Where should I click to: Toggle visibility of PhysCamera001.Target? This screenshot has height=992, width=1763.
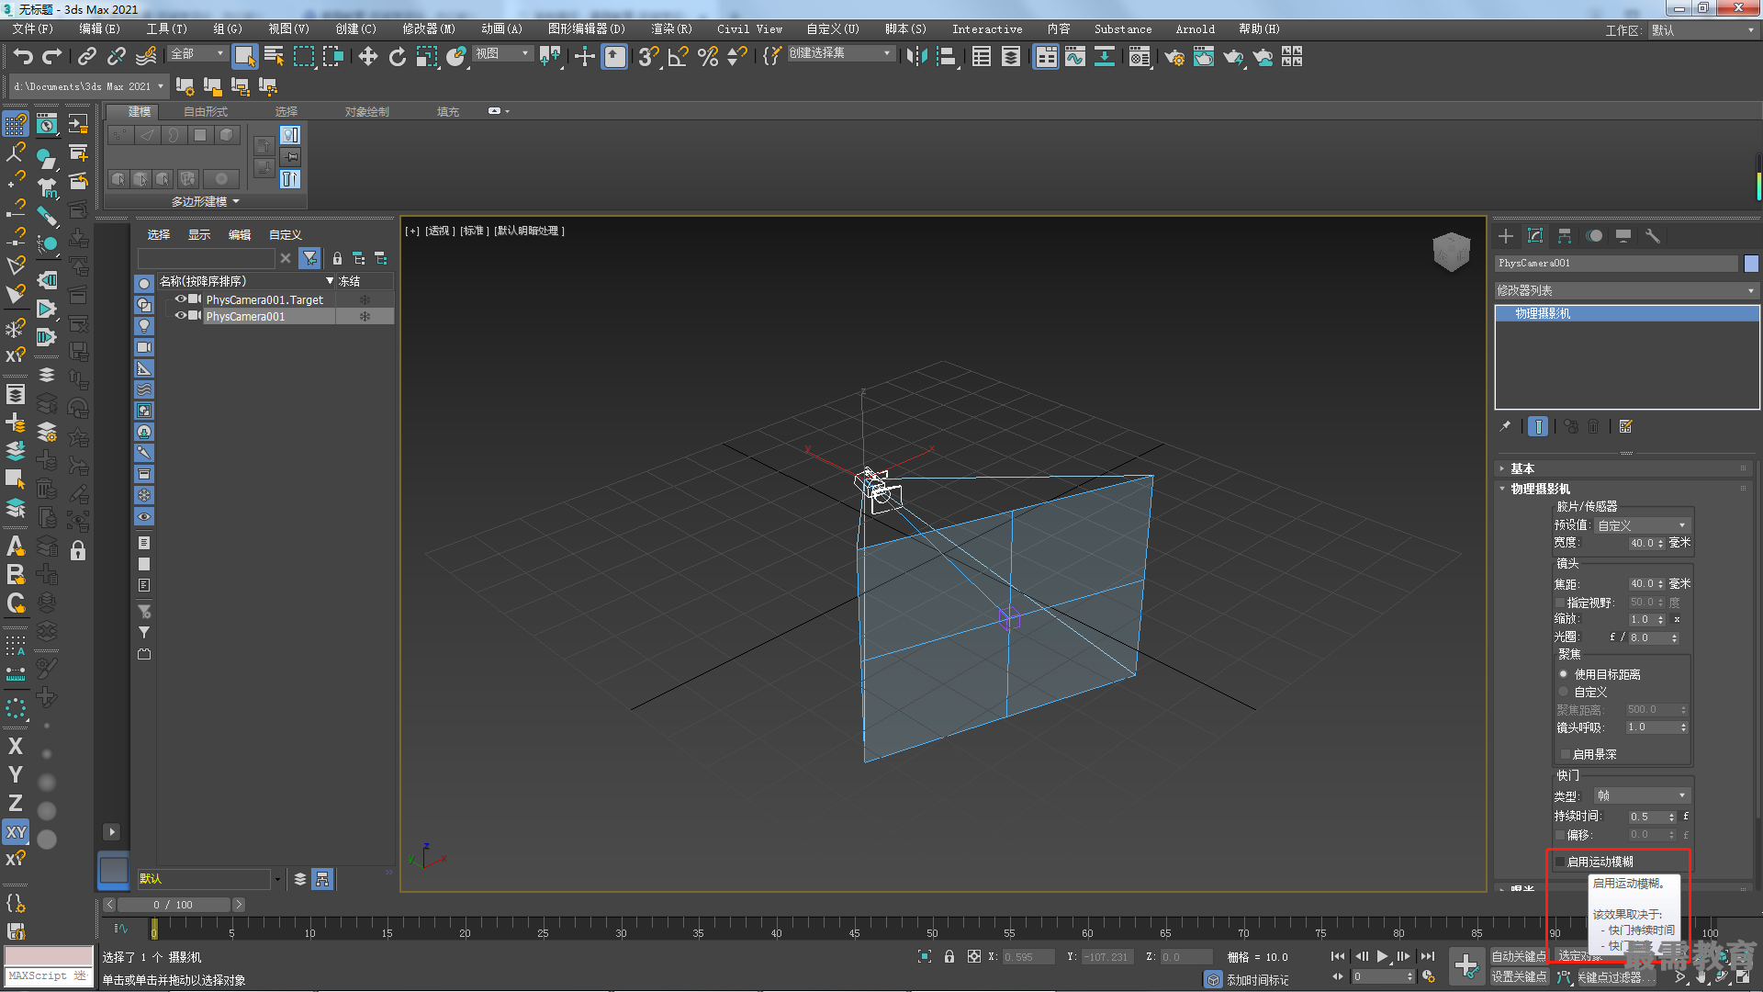181,299
